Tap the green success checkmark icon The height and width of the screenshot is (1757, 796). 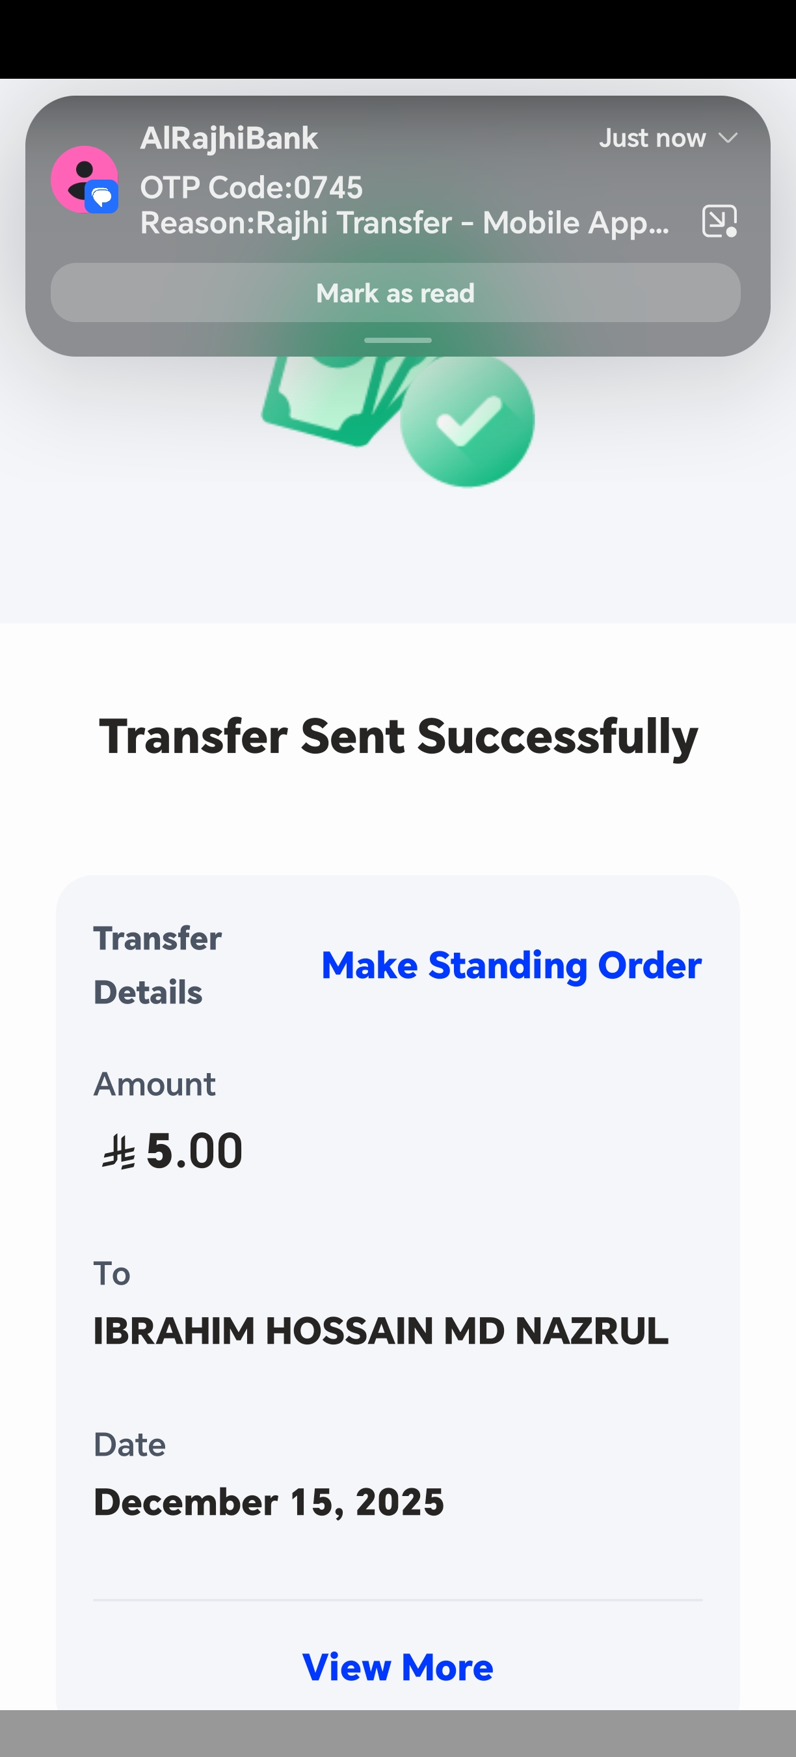coord(468,419)
